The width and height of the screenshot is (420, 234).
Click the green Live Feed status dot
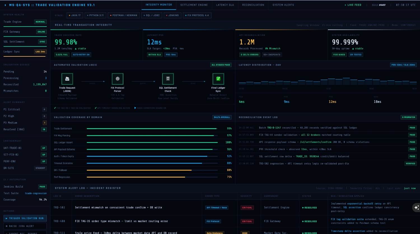coord(346,5)
